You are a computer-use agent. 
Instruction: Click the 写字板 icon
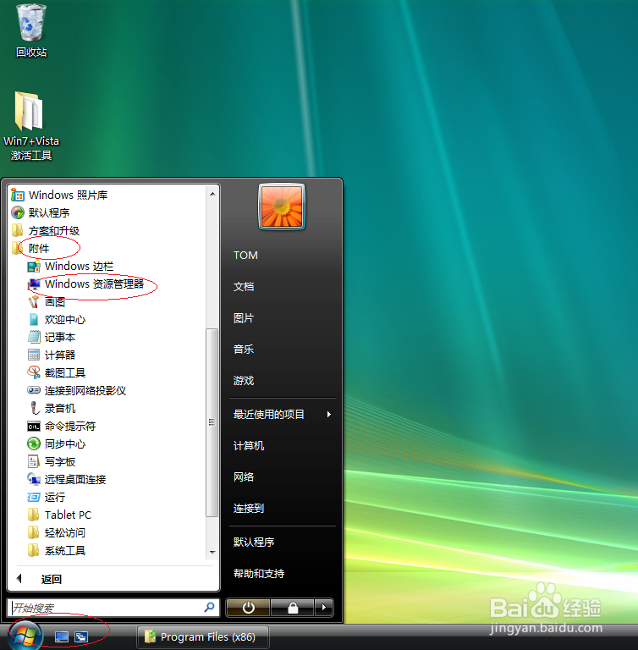(x=34, y=462)
